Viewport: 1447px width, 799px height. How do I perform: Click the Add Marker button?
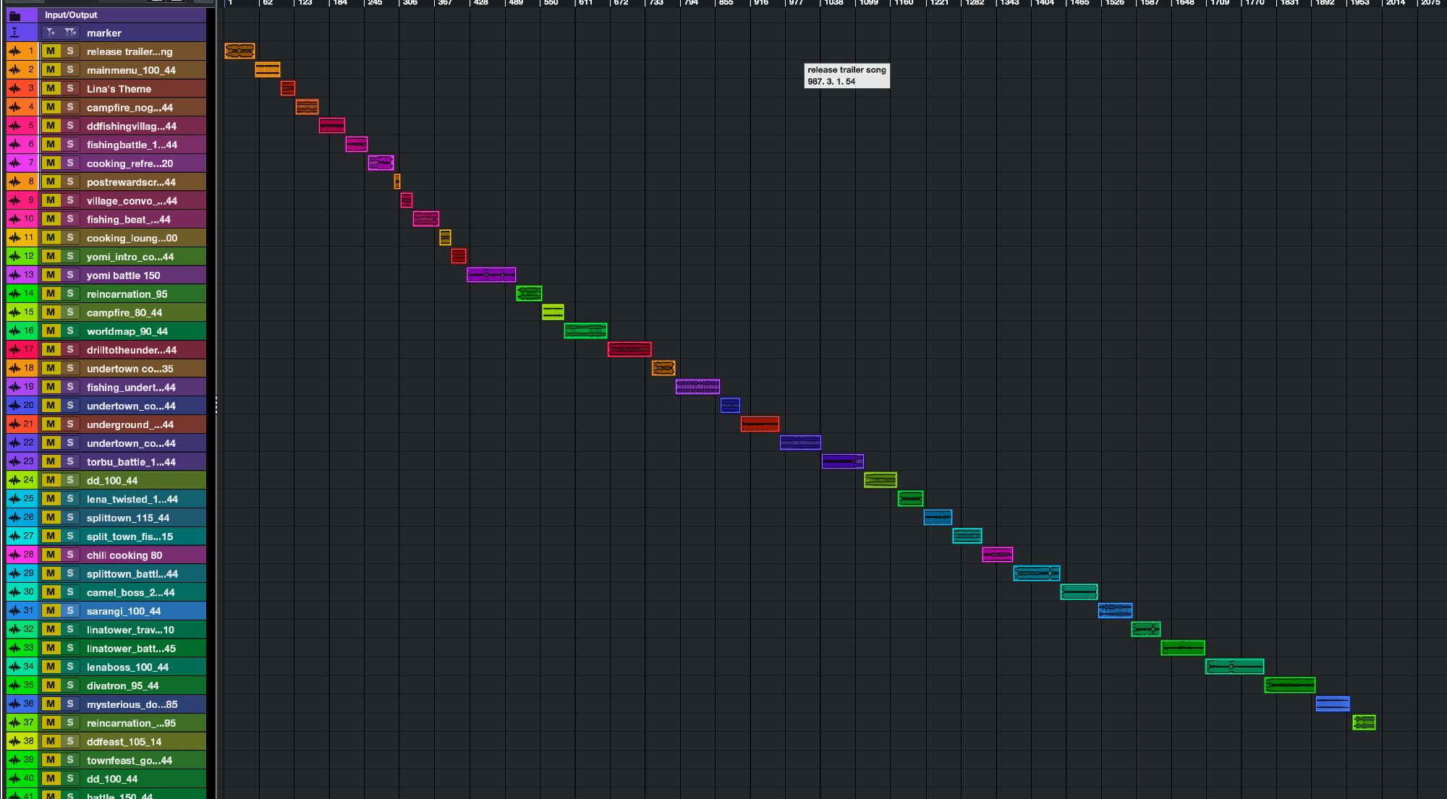point(51,33)
